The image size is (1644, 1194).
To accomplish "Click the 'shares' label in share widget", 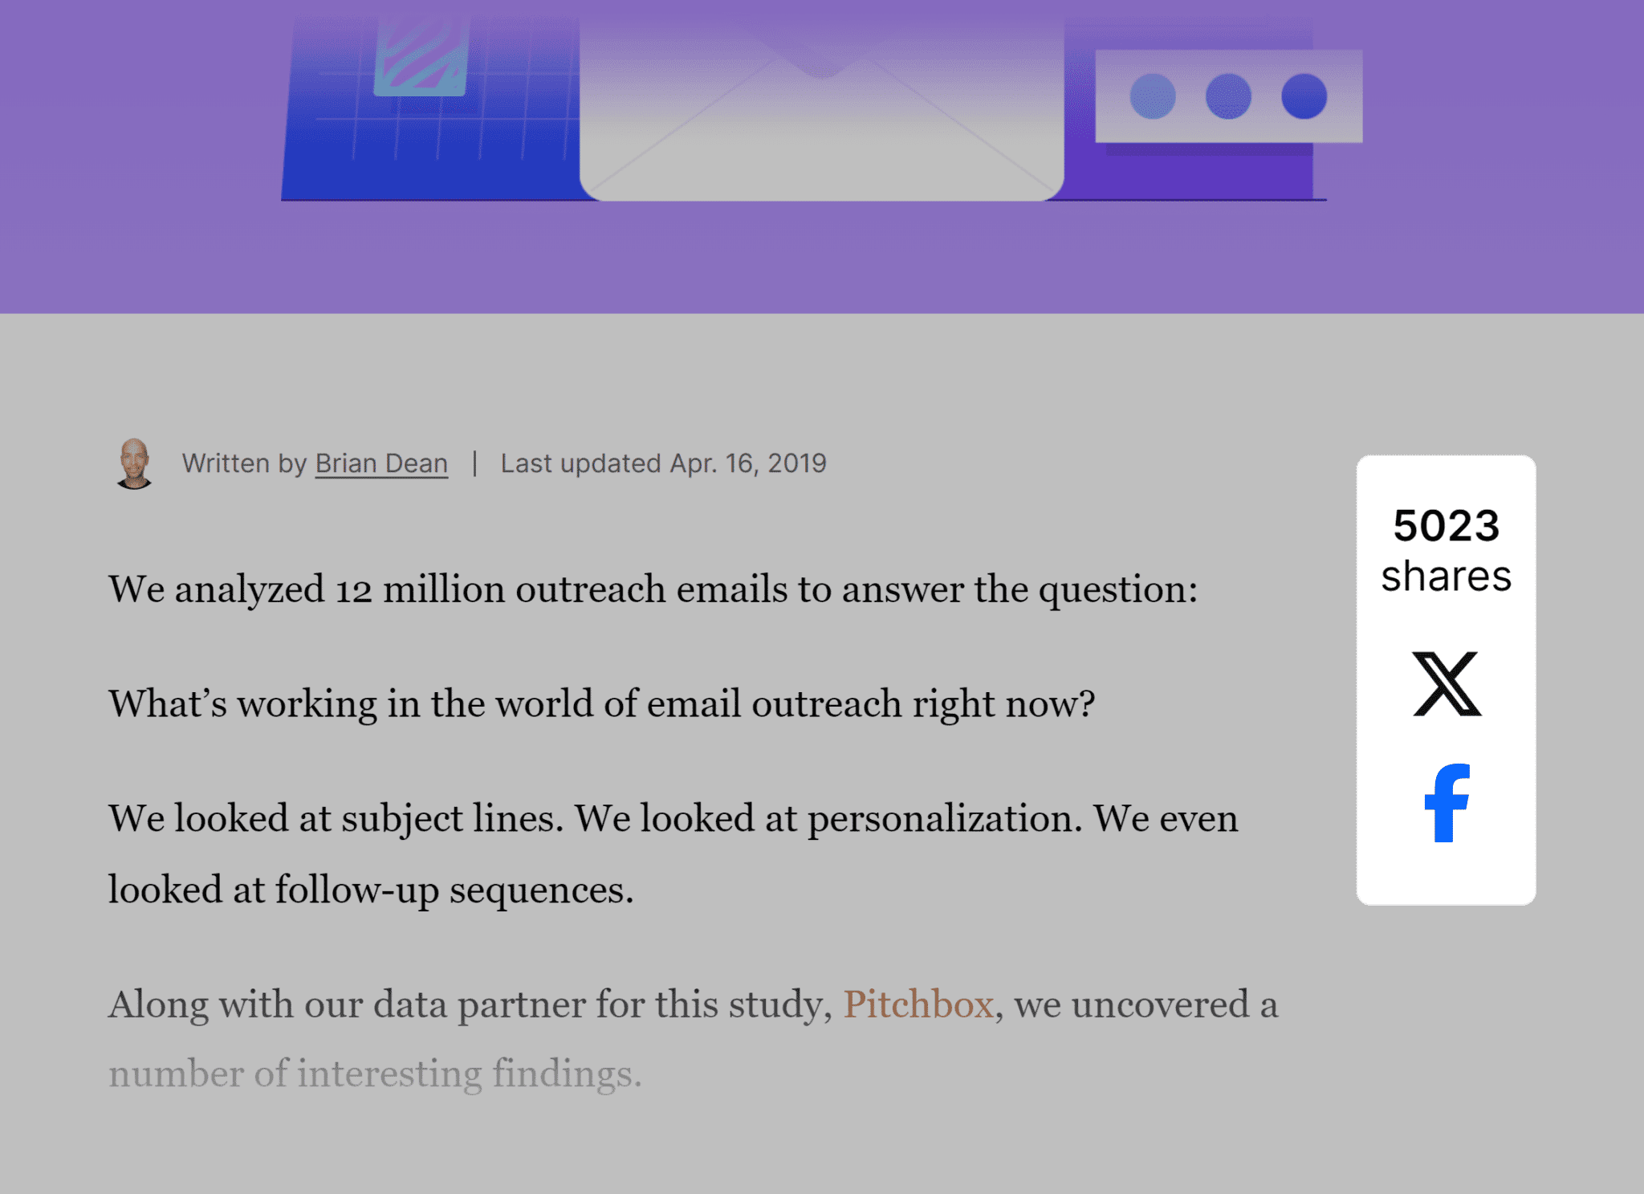I will (1447, 576).
